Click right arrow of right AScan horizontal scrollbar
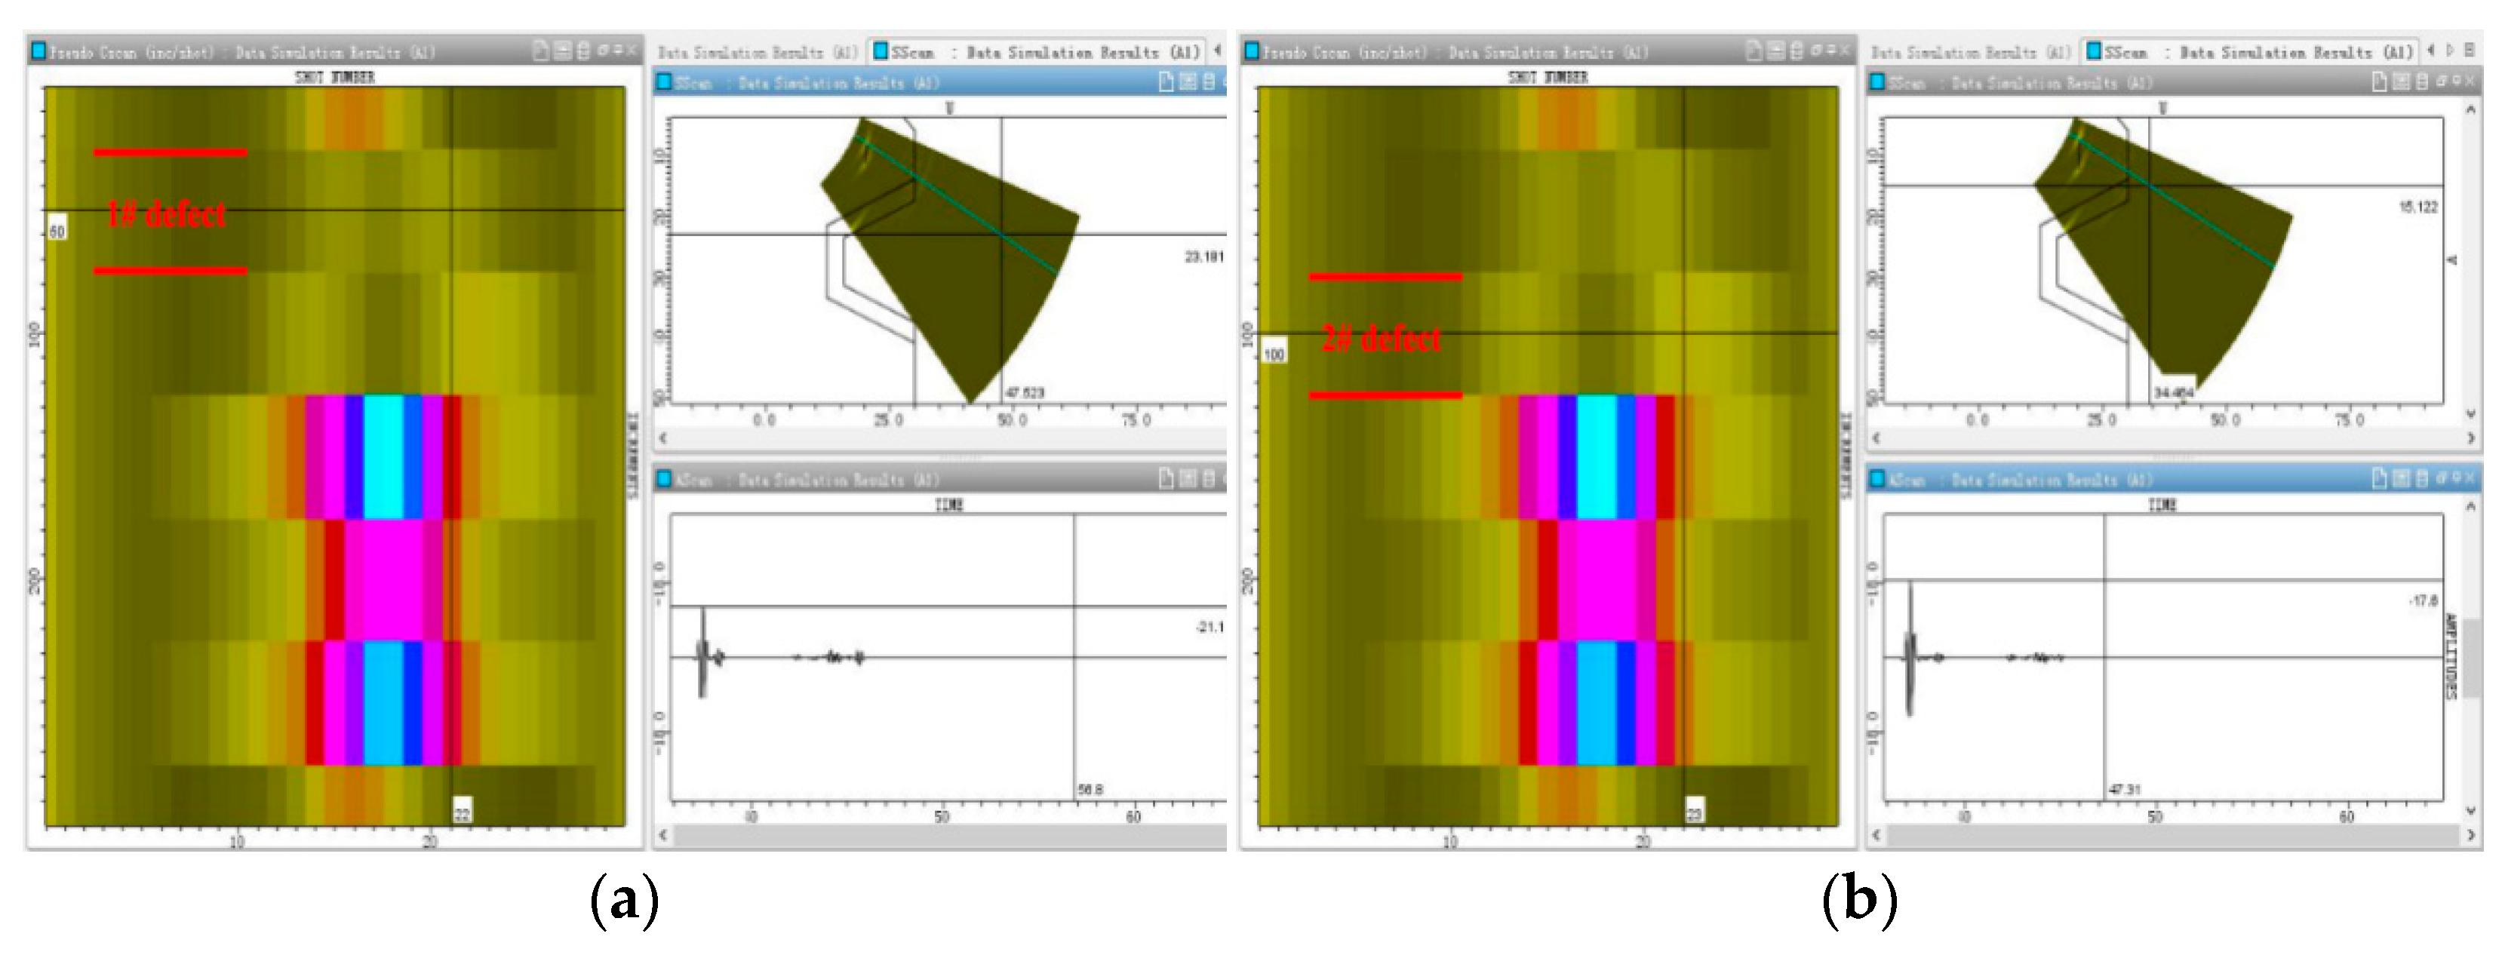This screenshot has height=955, width=2505. click(2471, 834)
